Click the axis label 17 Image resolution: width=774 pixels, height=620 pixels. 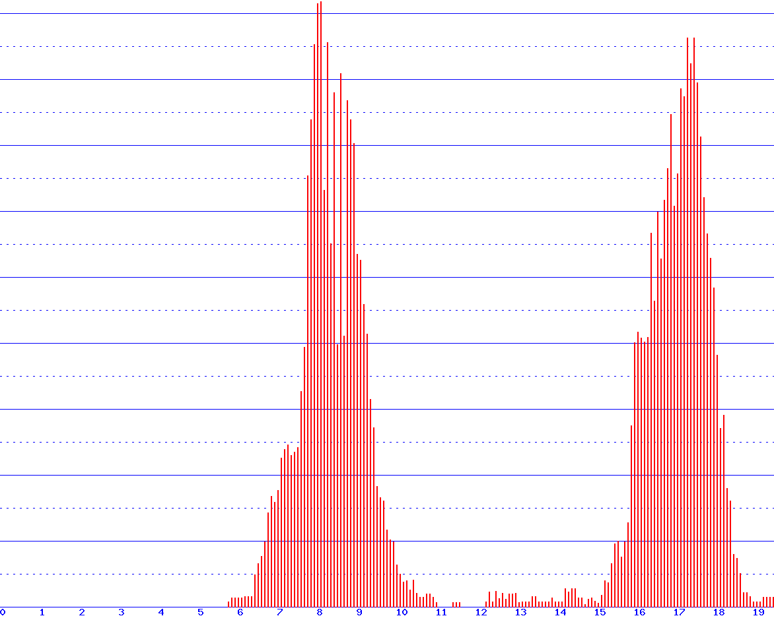(x=679, y=613)
